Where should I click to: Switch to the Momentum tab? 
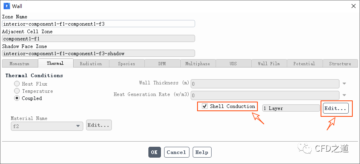pyautogui.click(x=20, y=64)
